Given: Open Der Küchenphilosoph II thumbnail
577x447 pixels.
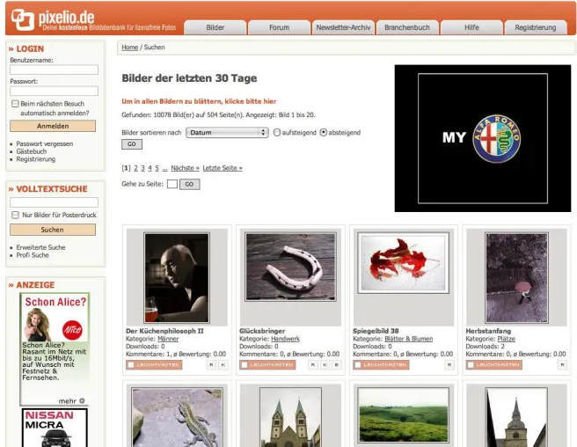Looking at the screenshot, I should [x=177, y=278].
